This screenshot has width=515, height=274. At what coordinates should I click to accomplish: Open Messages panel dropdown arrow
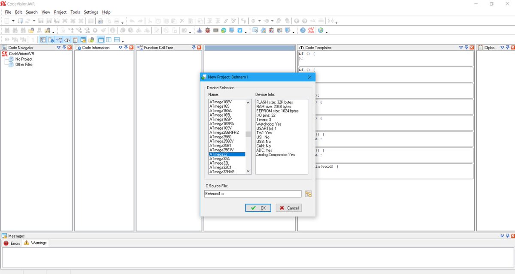click(x=502, y=236)
